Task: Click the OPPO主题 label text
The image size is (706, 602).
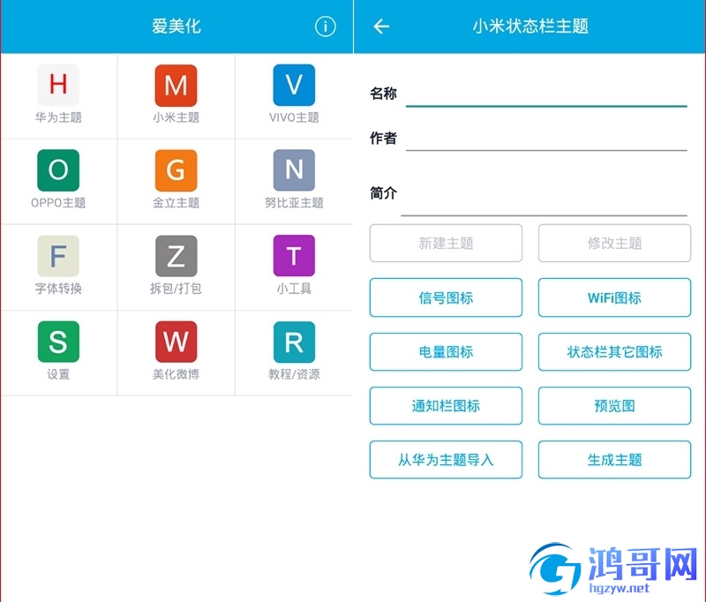Action: point(58,203)
